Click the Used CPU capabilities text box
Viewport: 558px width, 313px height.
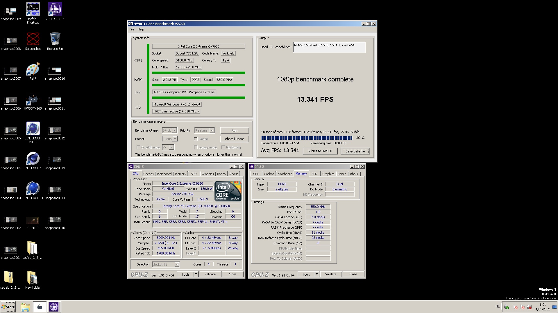pos(329,47)
